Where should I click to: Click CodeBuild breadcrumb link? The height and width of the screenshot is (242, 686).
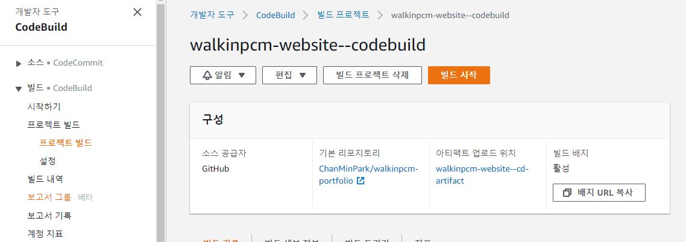point(275,15)
